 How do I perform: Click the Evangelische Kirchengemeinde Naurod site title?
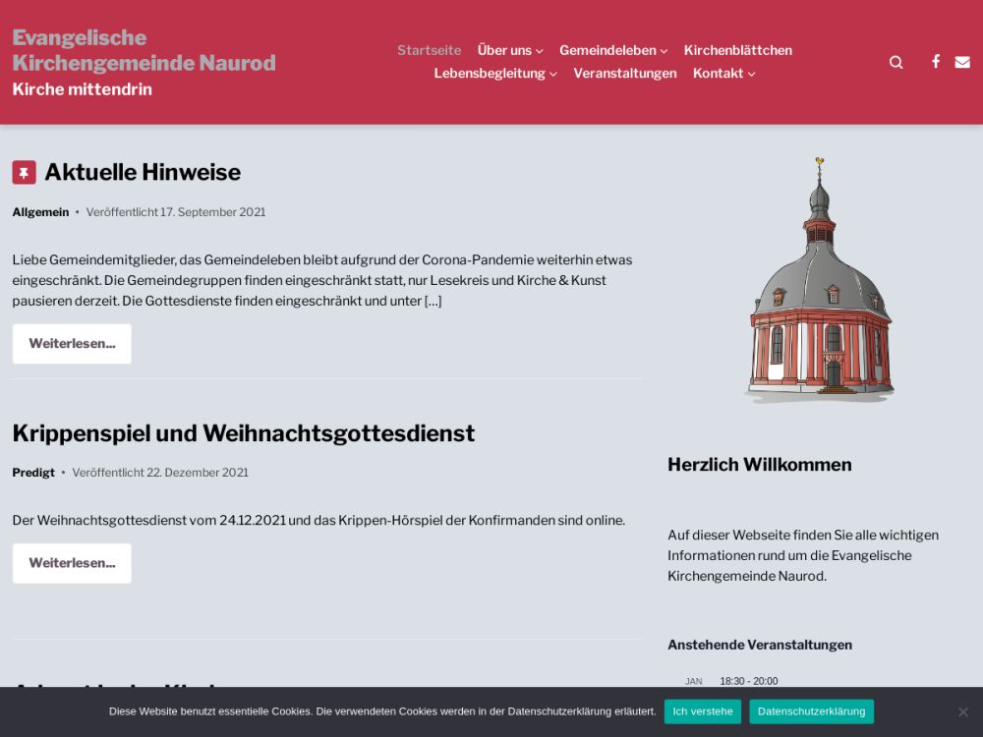pos(144,50)
